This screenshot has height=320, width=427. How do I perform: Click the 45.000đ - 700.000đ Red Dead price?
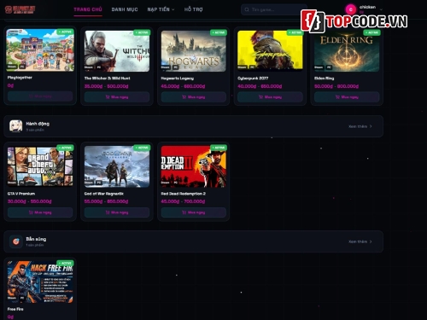tap(183, 201)
